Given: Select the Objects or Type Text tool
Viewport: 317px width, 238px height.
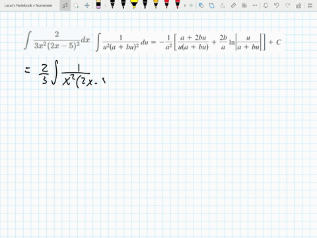Looking at the screenshot, I should 65,5.
